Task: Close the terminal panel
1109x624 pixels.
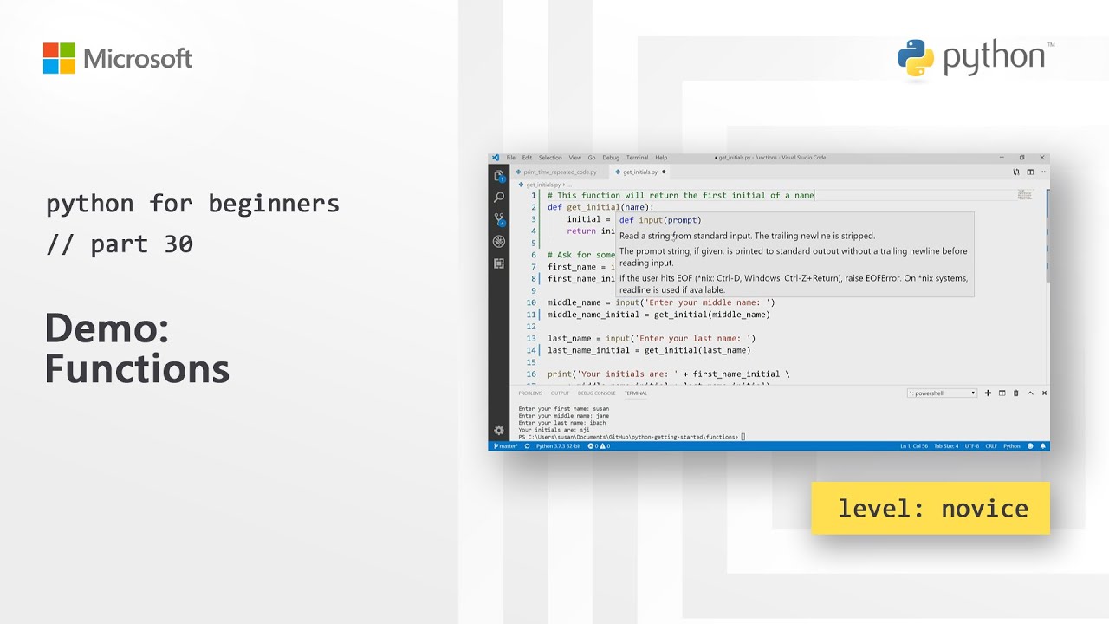Action: (x=1044, y=393)
